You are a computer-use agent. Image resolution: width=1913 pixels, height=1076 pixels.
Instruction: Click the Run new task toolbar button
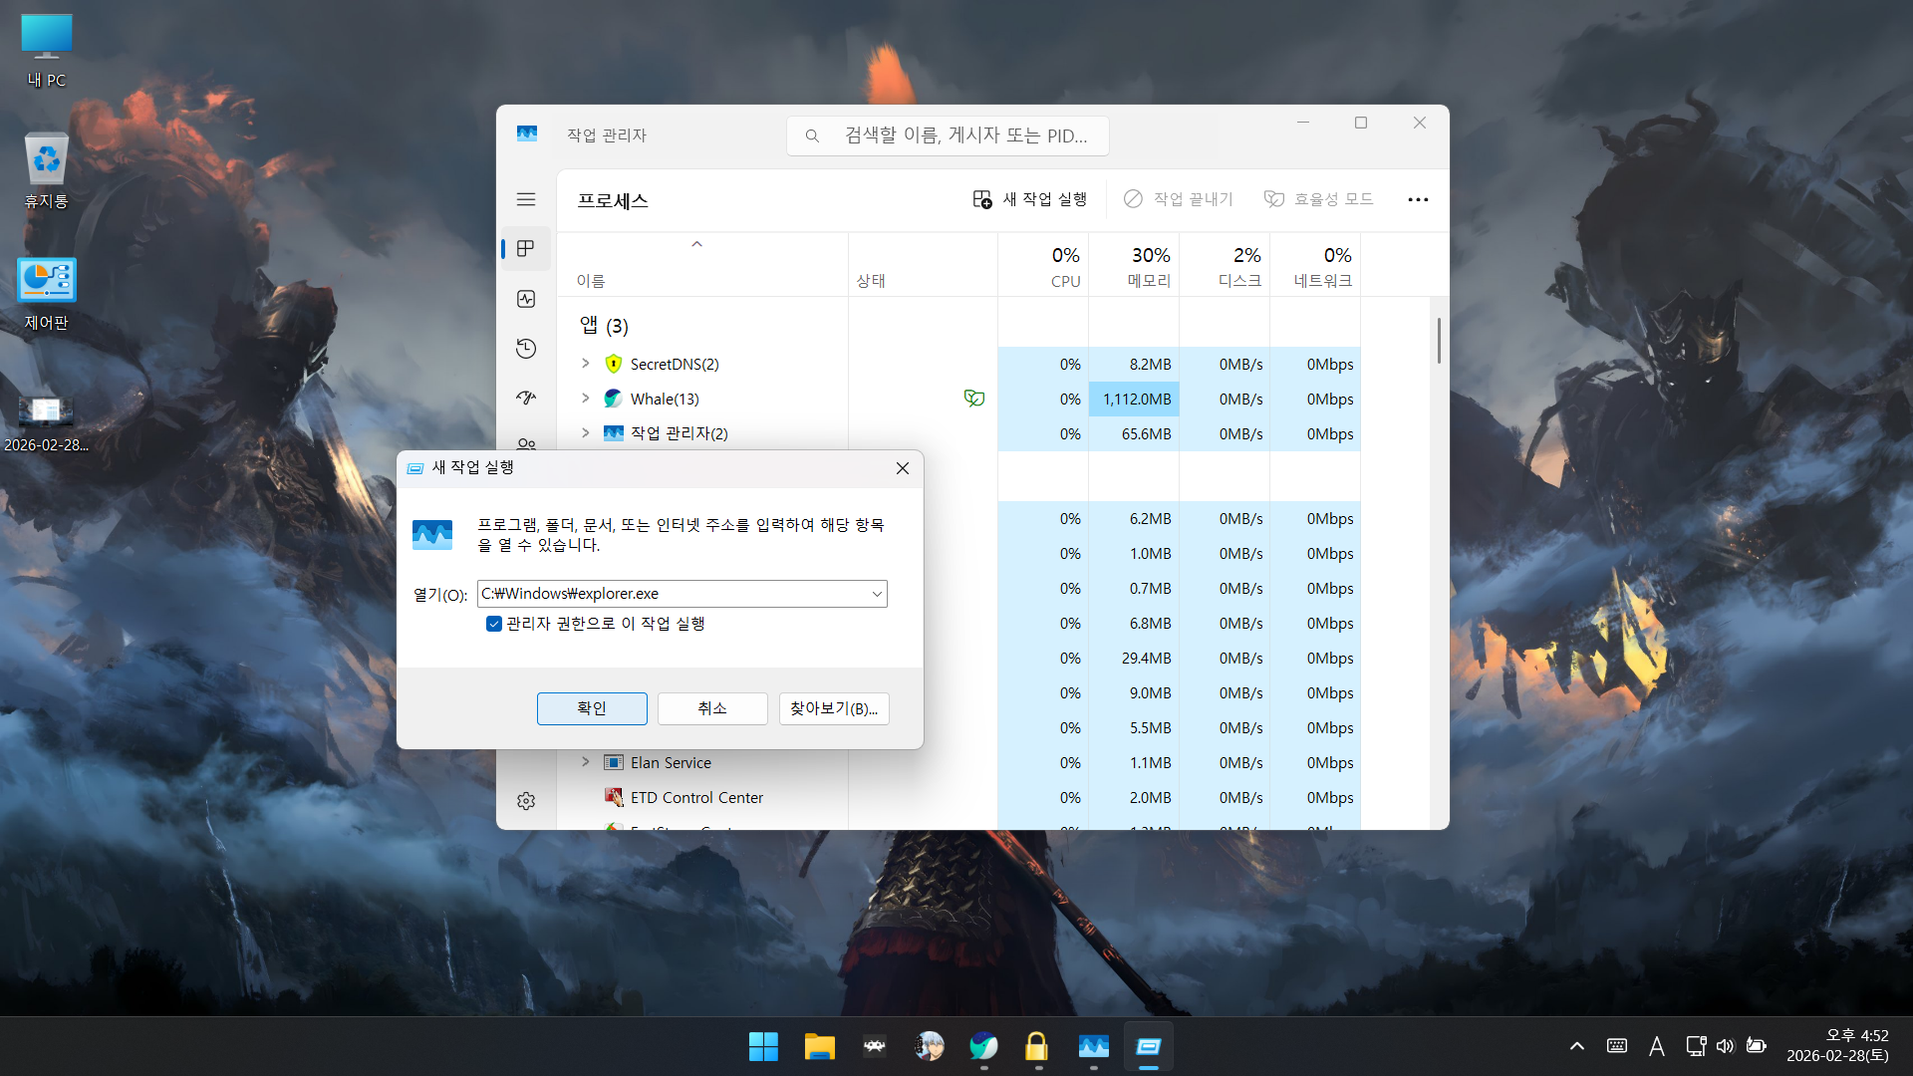[1030, 199]
